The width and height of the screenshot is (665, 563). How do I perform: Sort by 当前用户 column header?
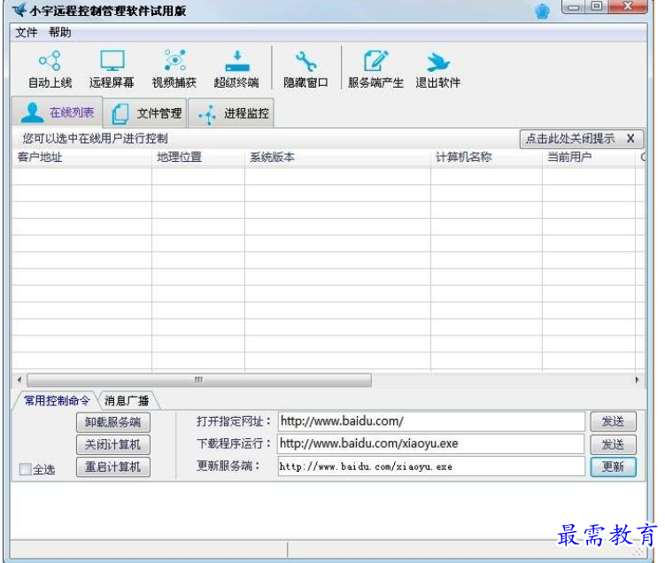[589, 158]
